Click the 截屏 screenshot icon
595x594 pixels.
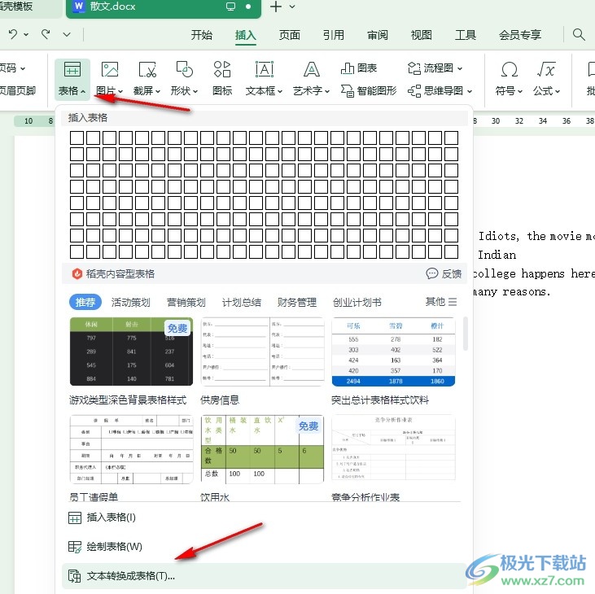[x=147, y=70]
